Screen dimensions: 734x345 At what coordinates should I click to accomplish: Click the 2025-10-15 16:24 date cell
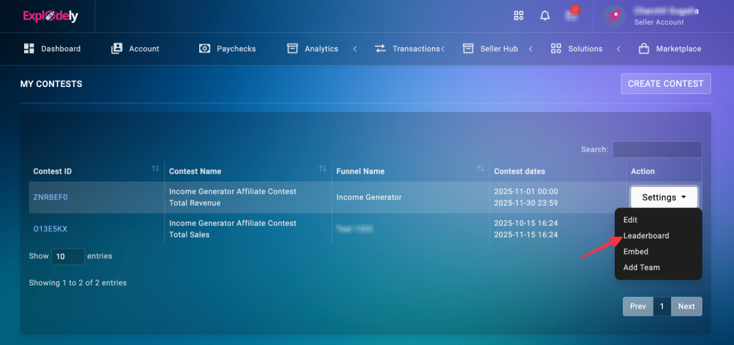coord(526,223)
